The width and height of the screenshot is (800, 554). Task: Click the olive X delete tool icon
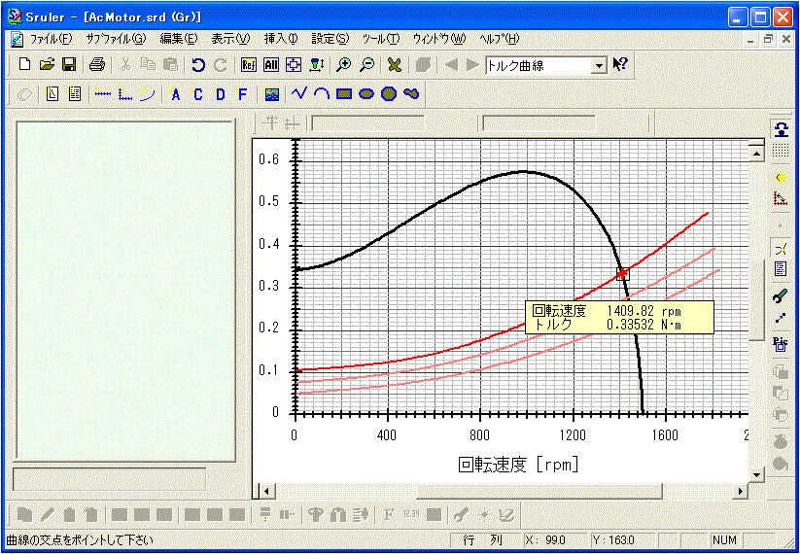tap(395, 65)
